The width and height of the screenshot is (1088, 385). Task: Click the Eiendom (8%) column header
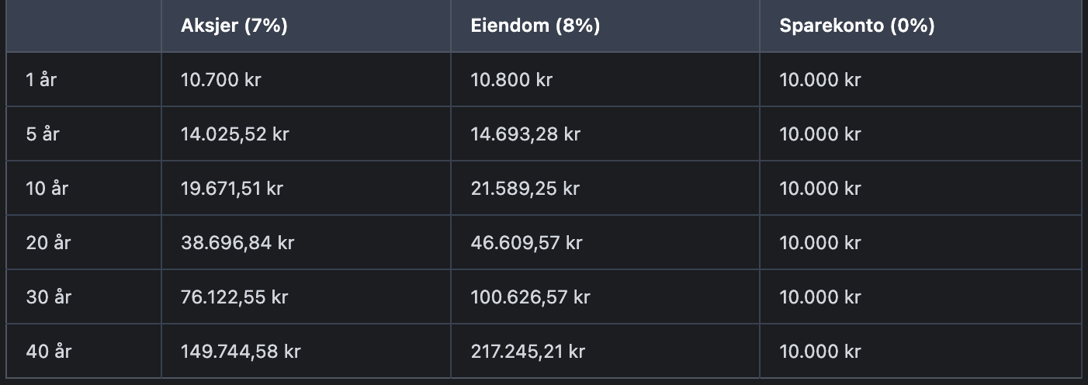click(535, 26)
